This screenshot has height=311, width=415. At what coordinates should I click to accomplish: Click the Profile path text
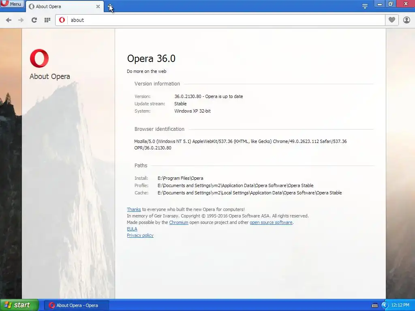(235, 185)
